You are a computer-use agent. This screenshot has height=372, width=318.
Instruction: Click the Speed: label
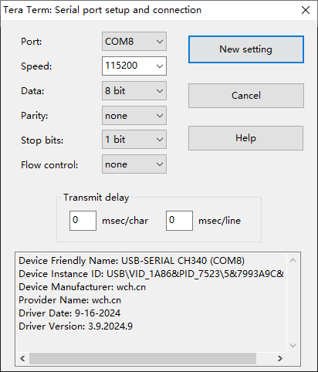pyautogui.click(x=36, y=66)
